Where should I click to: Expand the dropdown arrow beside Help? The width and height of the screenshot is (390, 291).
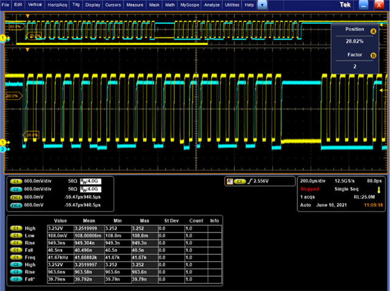pos(262,4)
